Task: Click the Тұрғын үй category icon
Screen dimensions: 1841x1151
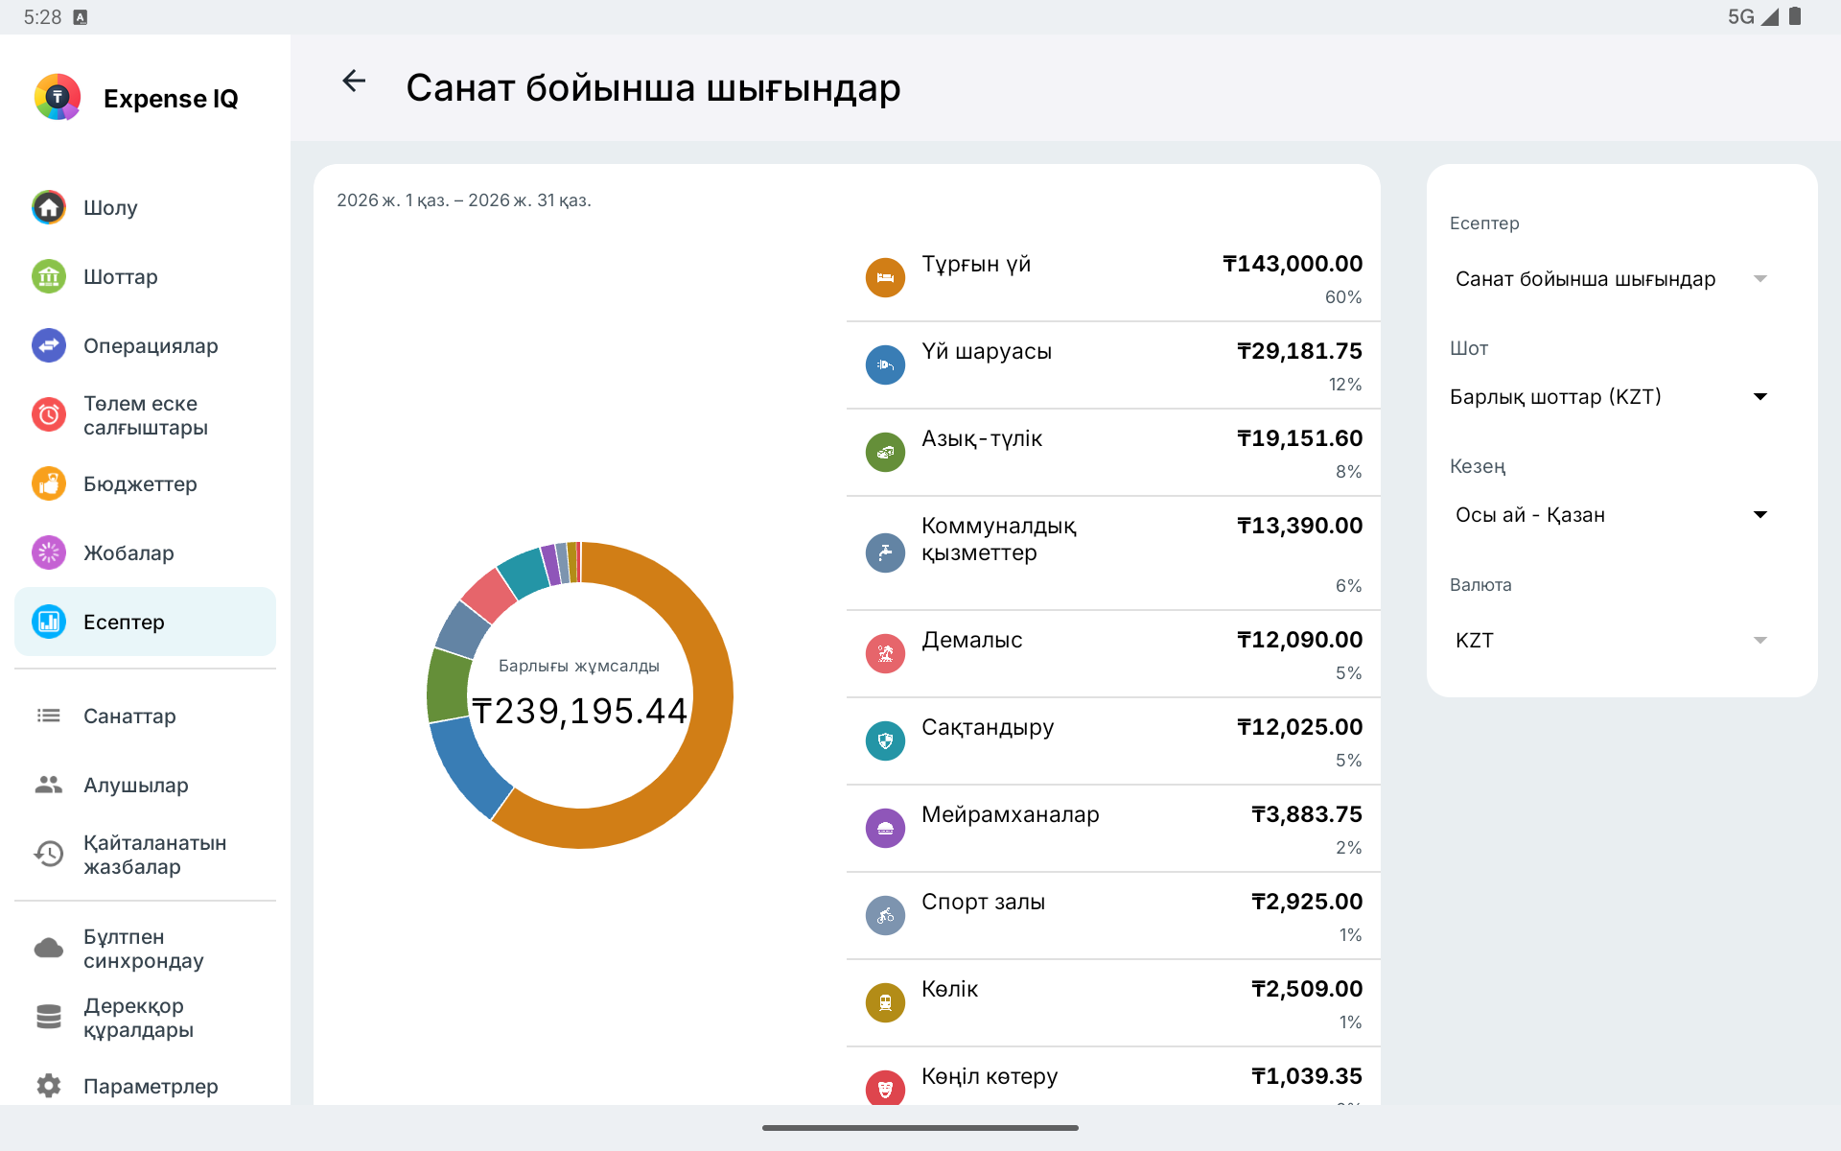Action: pyautogui.click(x=885, y=278)
